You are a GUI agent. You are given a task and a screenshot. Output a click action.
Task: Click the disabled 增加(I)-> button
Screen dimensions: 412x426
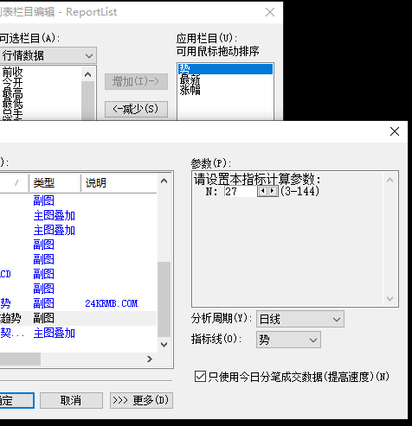click(136, 81)
